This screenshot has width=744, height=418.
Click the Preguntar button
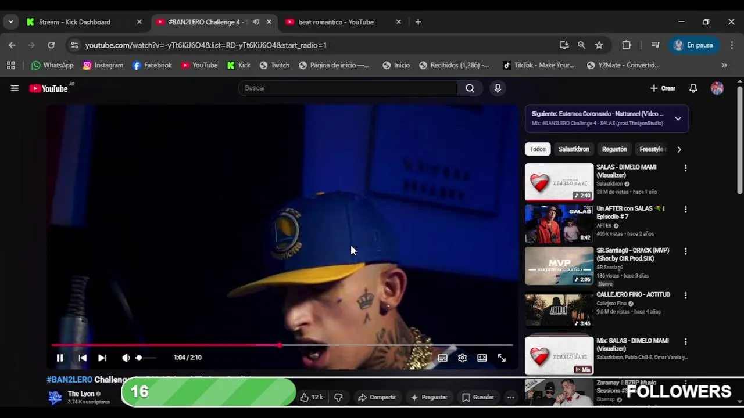click(429, 397)
